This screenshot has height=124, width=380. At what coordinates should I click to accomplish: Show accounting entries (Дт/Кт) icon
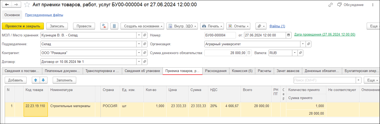(104, 26)
